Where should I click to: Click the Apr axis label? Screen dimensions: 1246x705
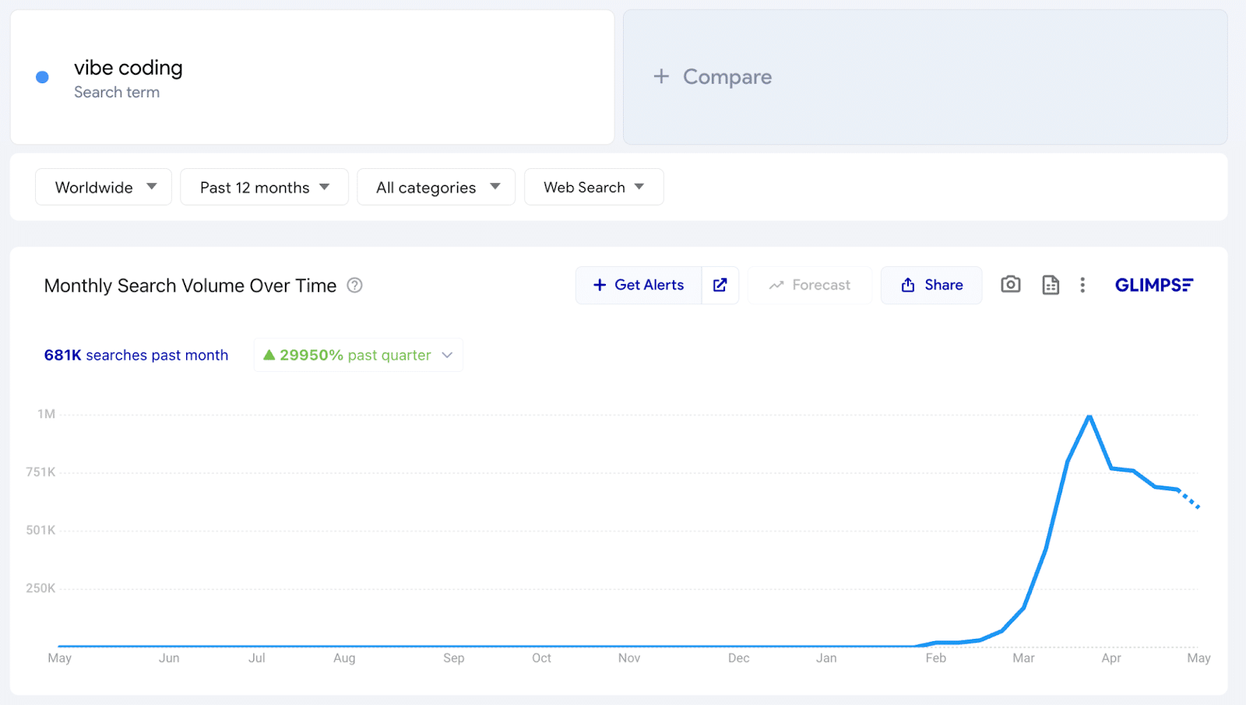pos(1111,658)
